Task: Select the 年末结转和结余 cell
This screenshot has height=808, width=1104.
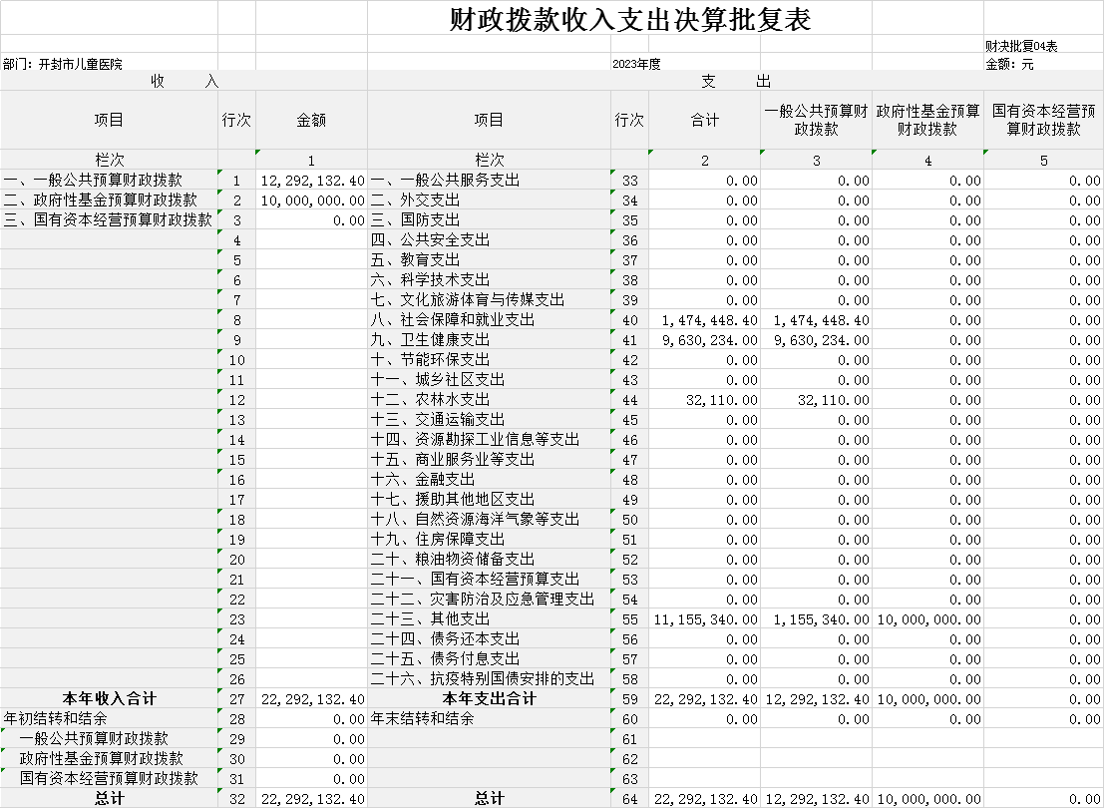Action: (423, 719)
